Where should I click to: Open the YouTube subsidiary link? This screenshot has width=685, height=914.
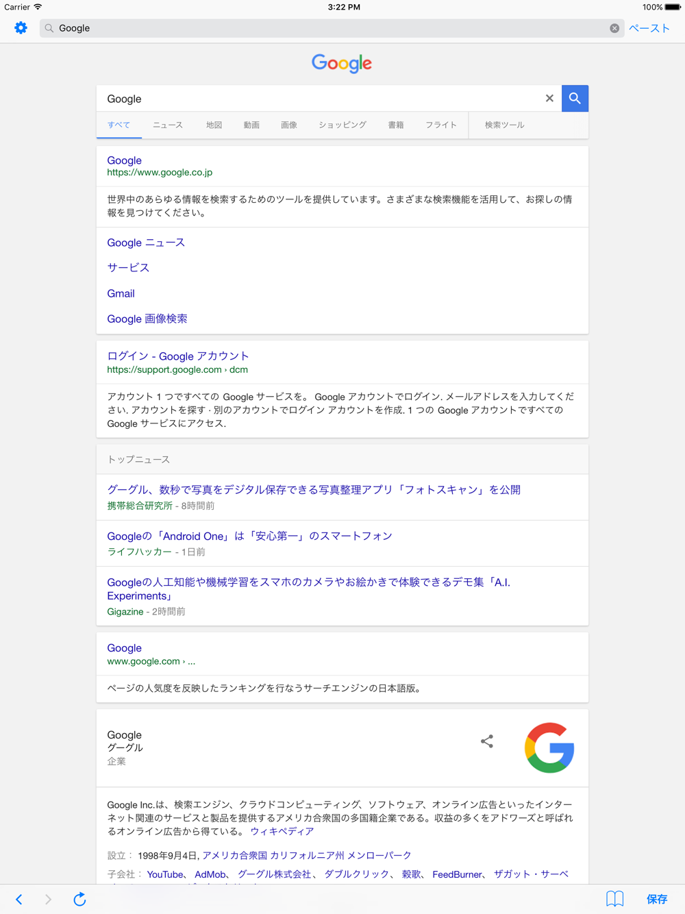[165, 874]
